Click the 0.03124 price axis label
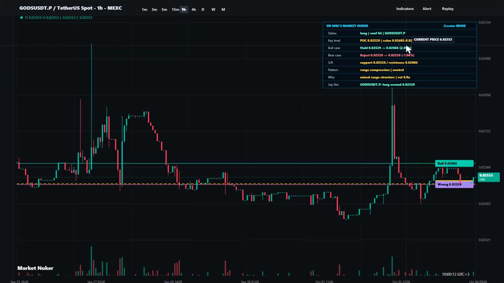 pos(485,22)
